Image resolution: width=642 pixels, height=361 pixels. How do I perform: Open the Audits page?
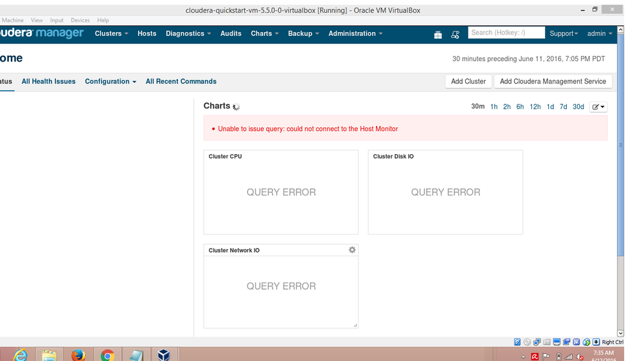coord(231,33)
